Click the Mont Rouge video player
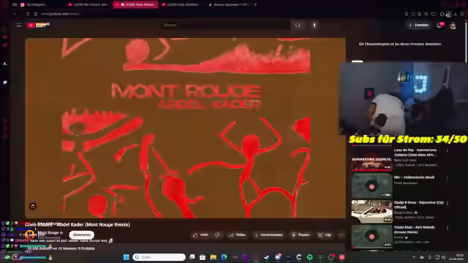The width and height of the screenshot is (468, 263). tap(185, 128)
